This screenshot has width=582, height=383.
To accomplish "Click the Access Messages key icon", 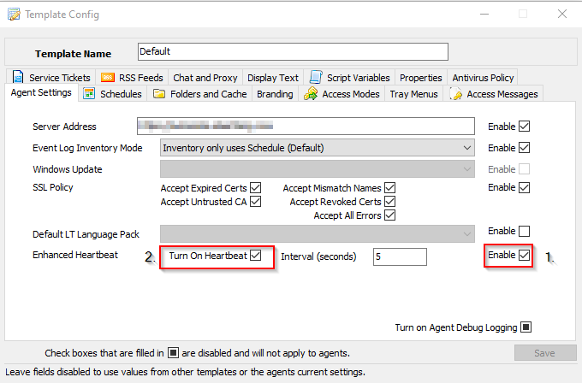I will (456, 94).
